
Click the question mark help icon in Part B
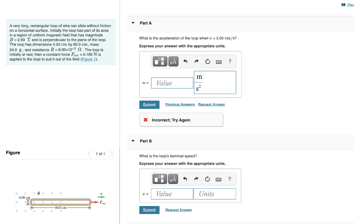click(x=229, y=179)
